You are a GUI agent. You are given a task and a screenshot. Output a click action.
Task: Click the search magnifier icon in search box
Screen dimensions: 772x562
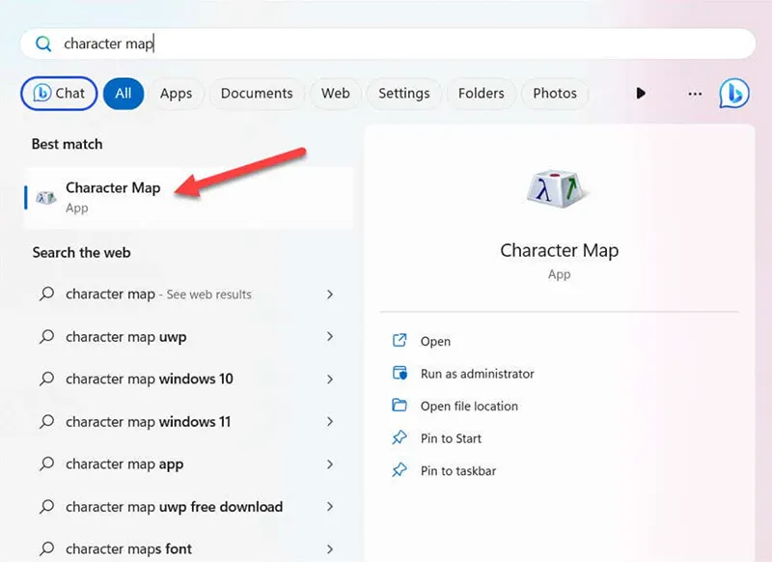click(43, 43)
